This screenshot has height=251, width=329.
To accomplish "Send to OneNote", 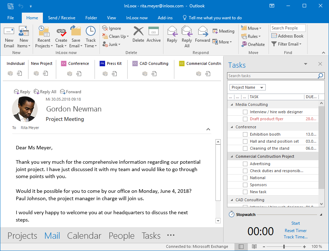I will [x=253, y=44].
